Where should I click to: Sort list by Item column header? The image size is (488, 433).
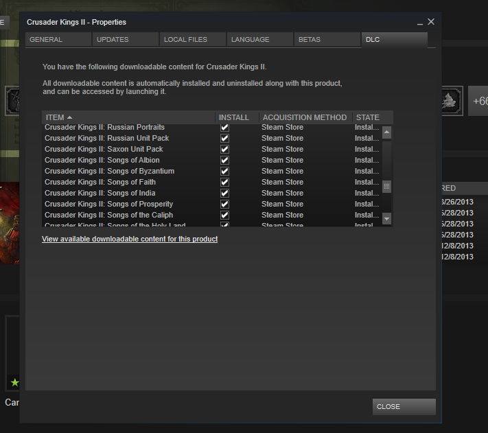(128, 117)
